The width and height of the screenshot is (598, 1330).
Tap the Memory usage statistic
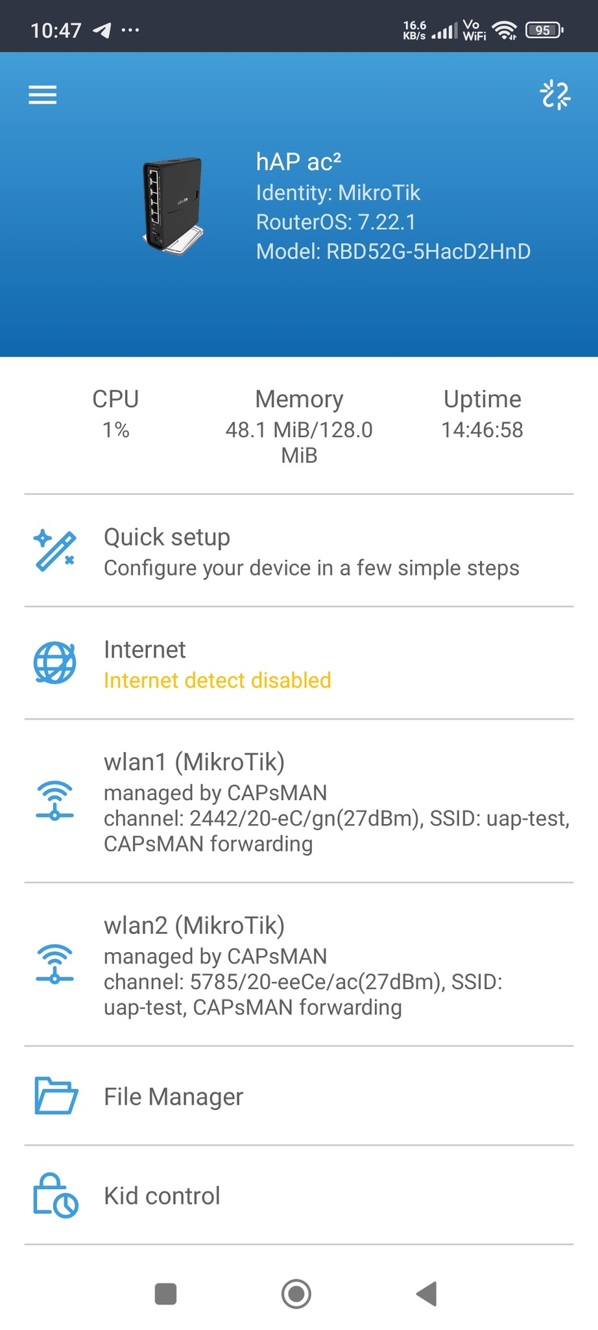[299, 425]
